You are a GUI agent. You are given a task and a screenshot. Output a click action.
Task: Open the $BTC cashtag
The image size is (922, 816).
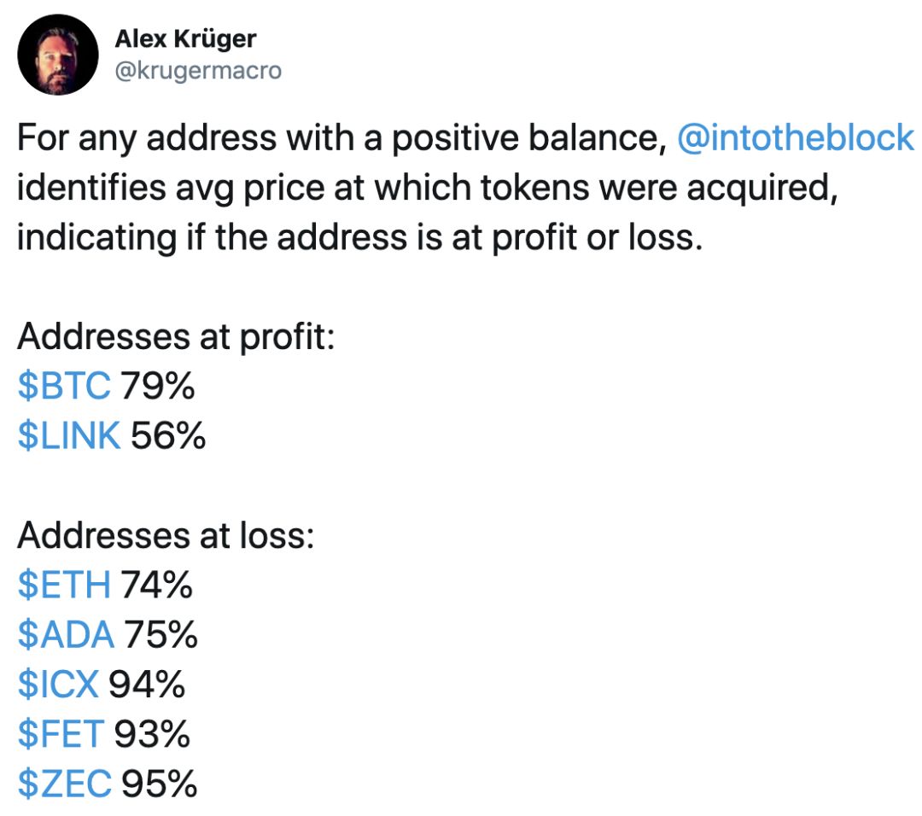[x=64, y=387]
